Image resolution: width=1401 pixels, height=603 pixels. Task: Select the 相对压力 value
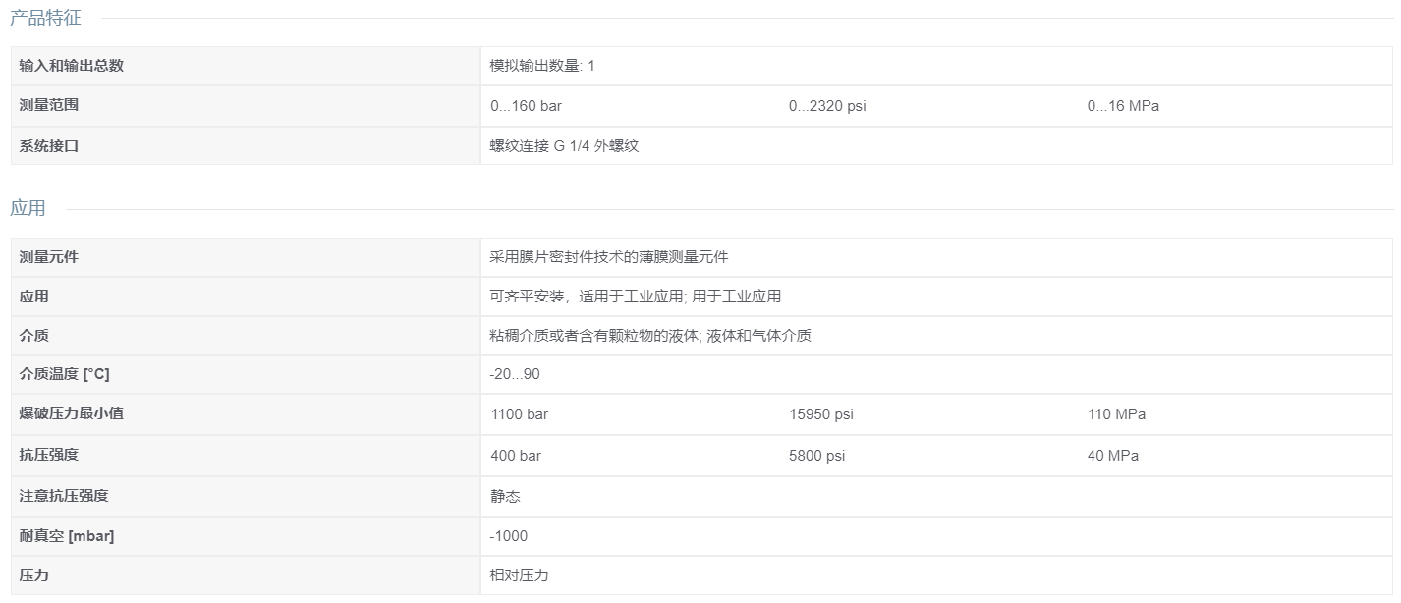(x=520, y=576)
